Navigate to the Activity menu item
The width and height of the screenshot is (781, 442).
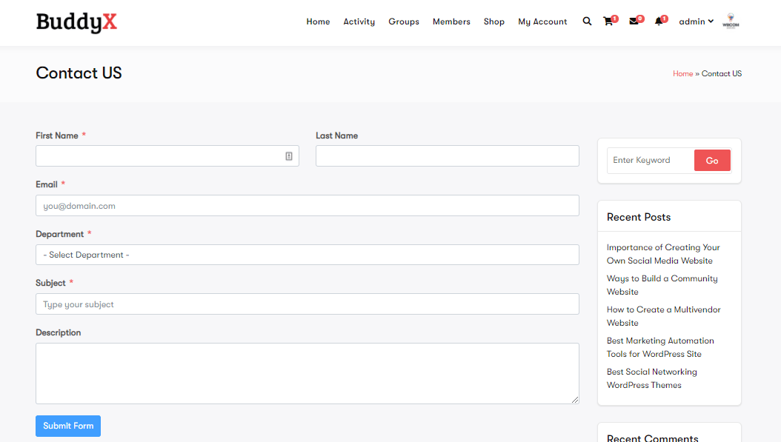coord(359,21)
